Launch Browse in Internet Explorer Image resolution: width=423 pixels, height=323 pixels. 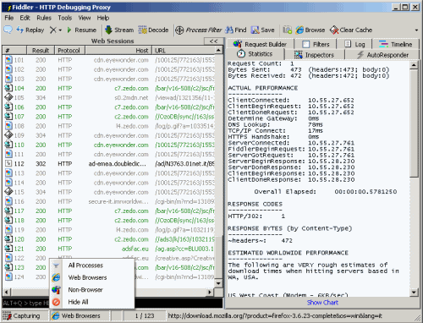pyautogui.click(x=310, y=30)
